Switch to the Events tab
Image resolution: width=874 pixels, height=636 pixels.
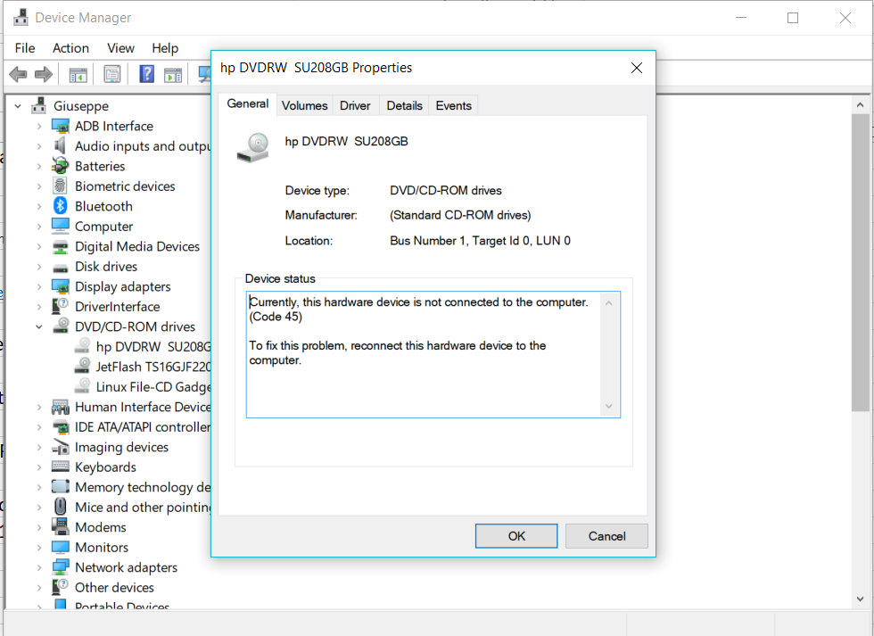point(454,105)
